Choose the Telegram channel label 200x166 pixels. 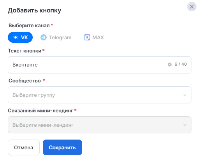60,38
